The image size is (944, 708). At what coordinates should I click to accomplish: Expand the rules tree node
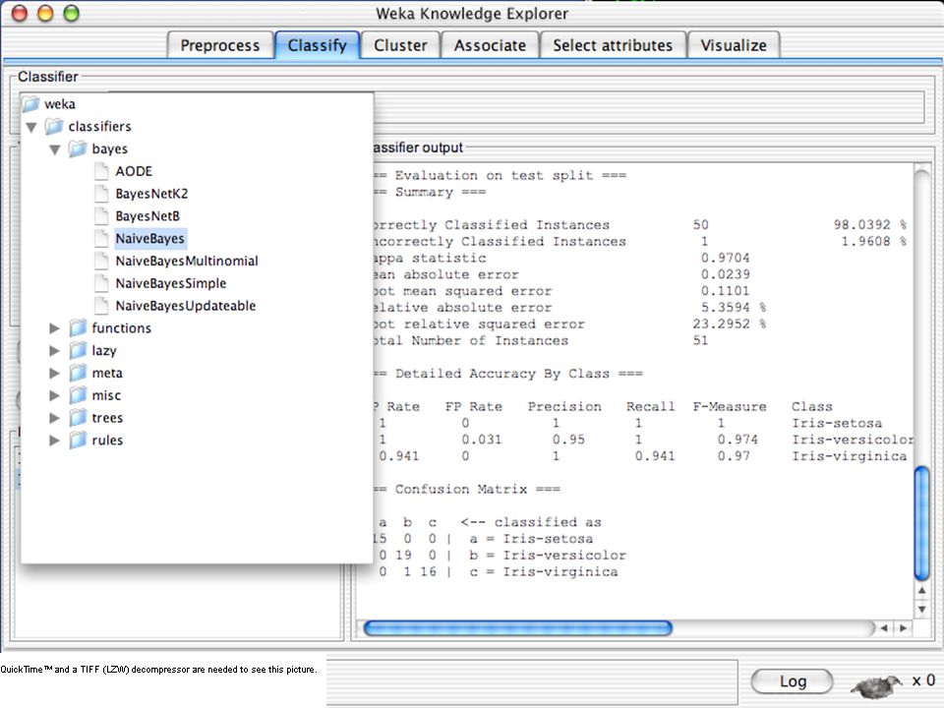(55, 441)
